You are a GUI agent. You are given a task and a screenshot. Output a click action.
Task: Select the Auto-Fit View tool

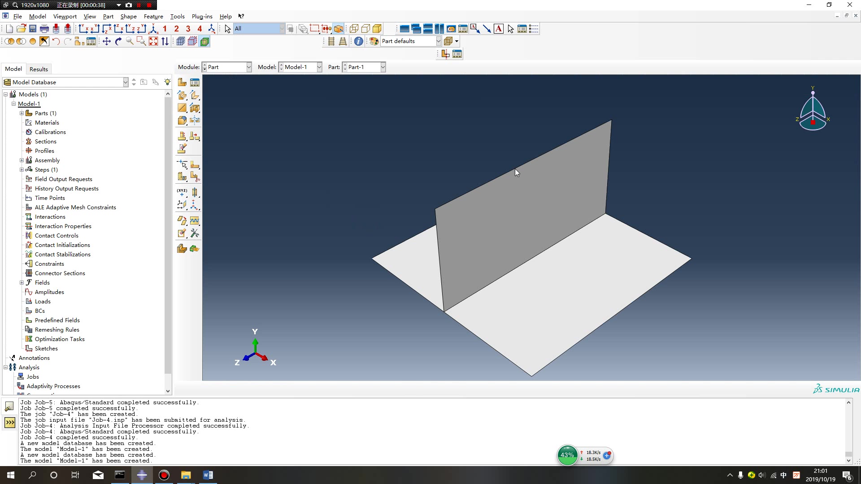153,41
